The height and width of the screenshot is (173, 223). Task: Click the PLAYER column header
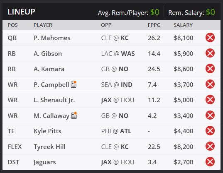43,25
